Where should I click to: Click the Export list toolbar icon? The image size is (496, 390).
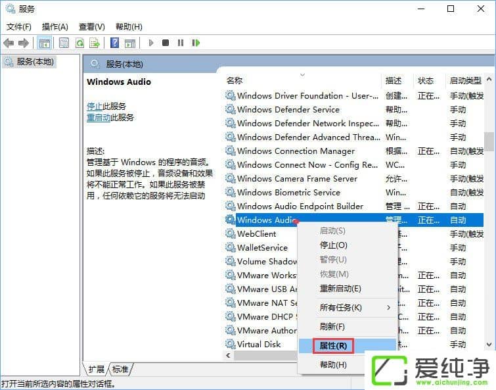point(94,43)
